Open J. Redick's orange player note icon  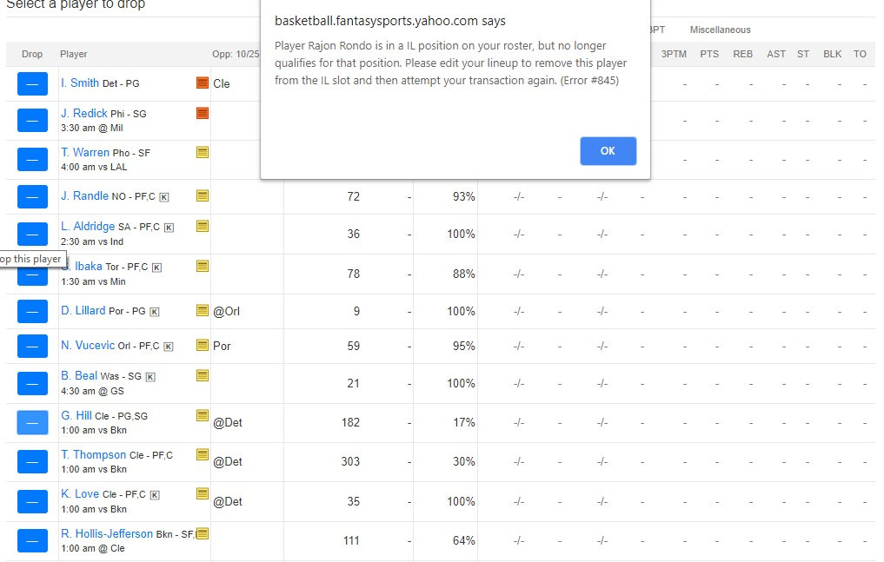(203, 113)
